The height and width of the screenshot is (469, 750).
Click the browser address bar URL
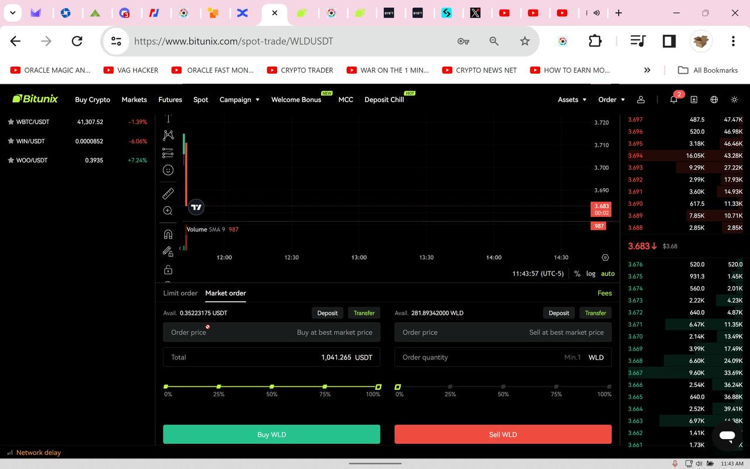point(234,41)
